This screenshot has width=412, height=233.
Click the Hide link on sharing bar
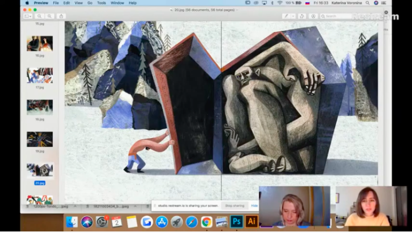[254, 206]
